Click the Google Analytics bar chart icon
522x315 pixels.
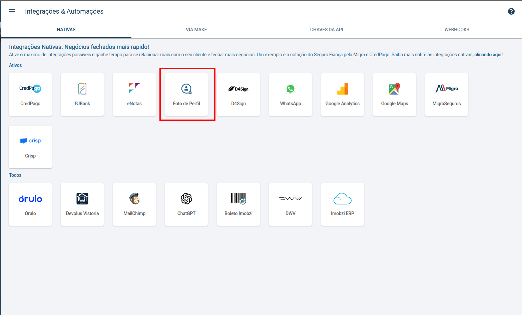point(343,89)
